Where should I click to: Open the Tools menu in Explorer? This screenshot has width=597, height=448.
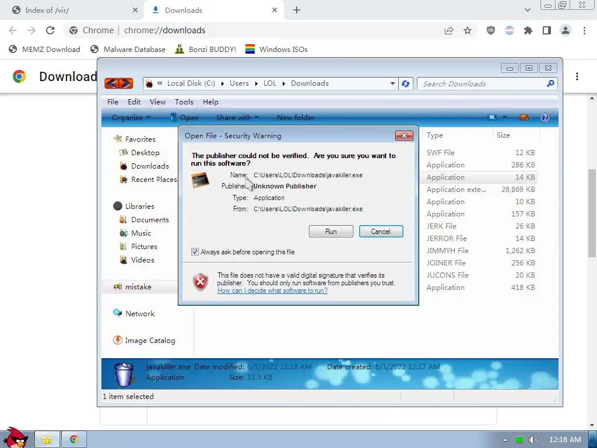(184, 101)
